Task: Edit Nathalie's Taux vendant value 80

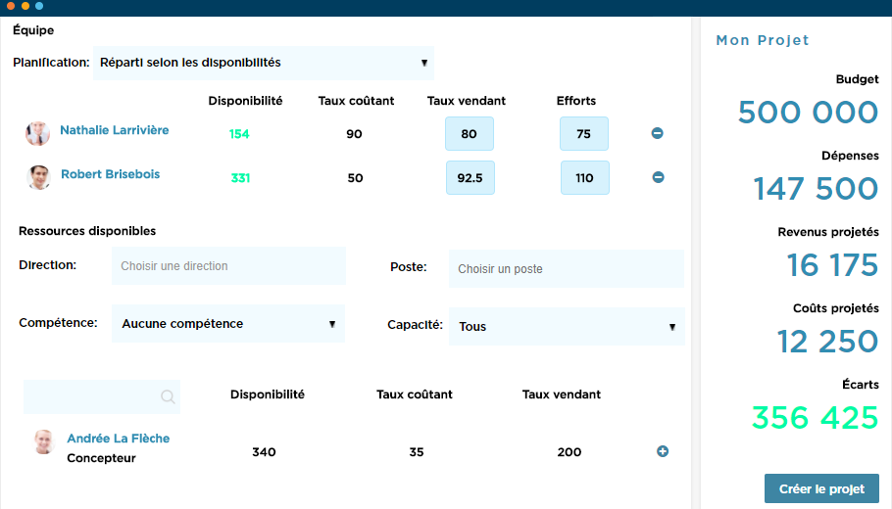Action: pos(470,133)
